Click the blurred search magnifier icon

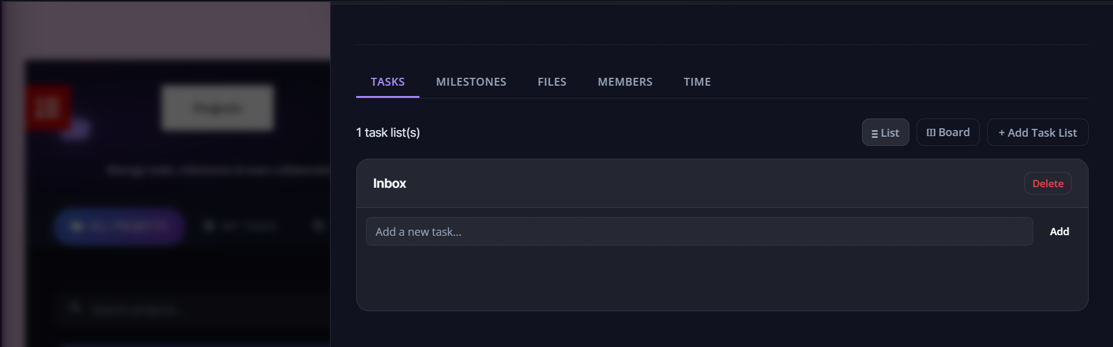click(75, 309)
